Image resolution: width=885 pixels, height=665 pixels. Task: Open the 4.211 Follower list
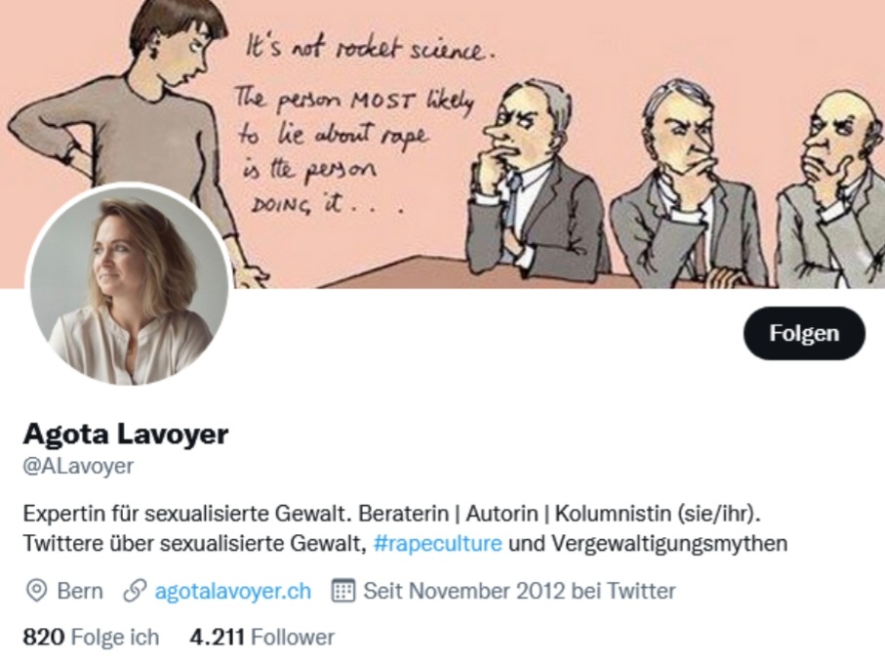[261, 638]
